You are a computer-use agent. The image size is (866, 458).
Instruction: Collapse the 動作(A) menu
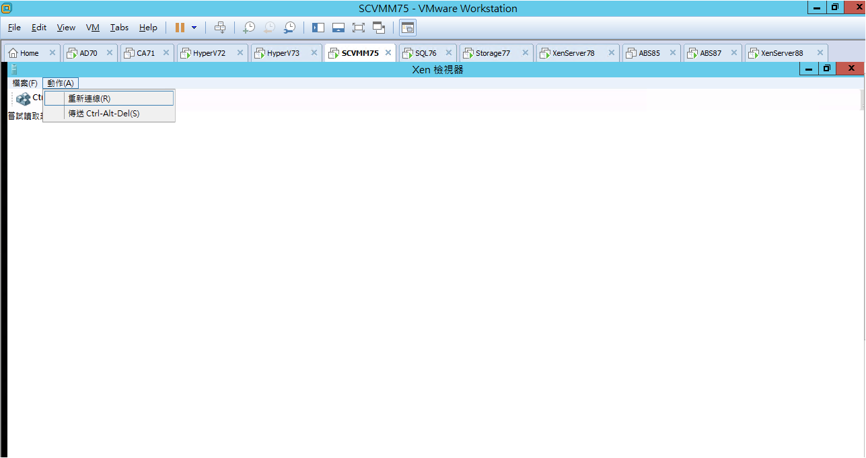click(61, 83)
